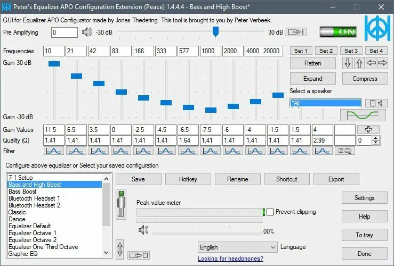394x266 pixels.
Task: Click the Shortcut button
Action: [287, 179]
